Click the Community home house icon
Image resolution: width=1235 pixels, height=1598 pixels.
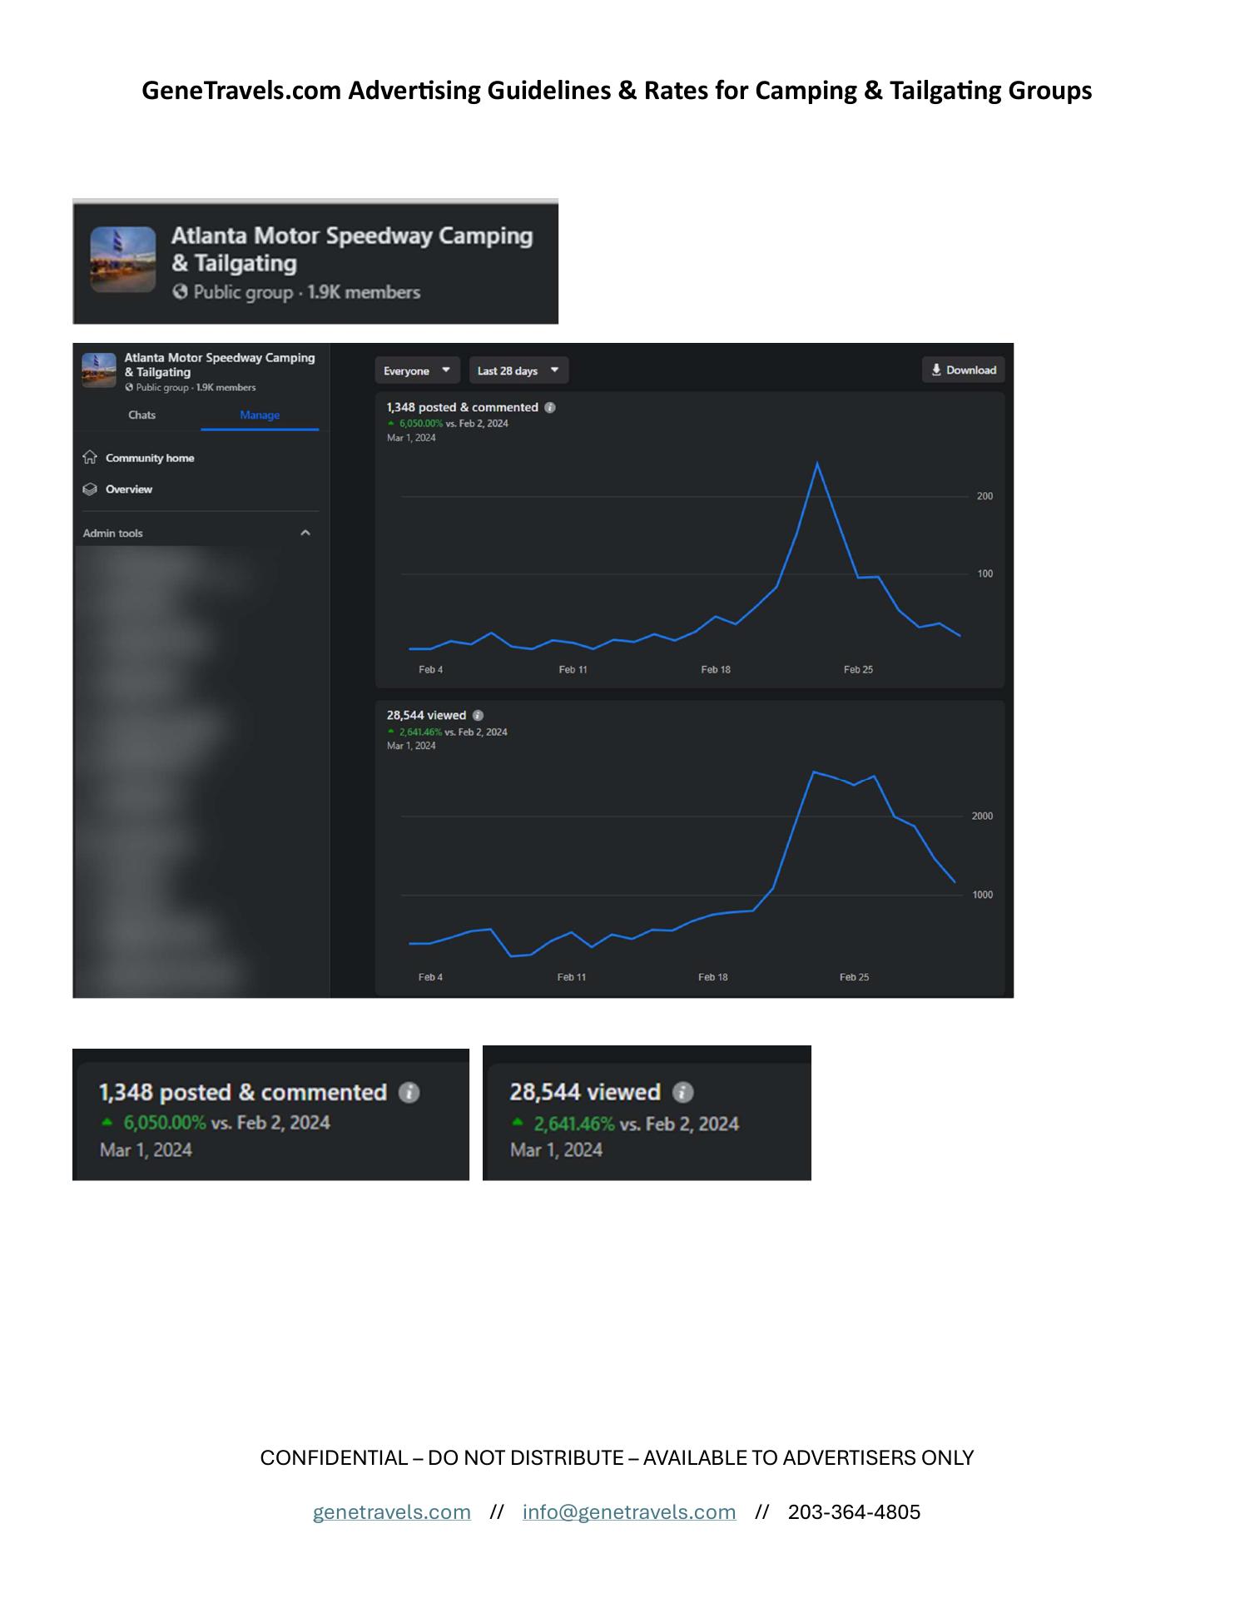pyautogui.click(x=90, y=458)
